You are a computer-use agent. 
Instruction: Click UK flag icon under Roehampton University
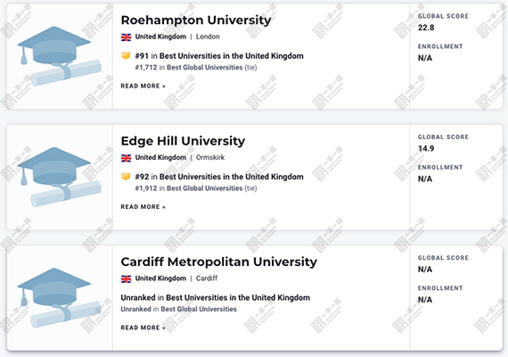(126, 37)
